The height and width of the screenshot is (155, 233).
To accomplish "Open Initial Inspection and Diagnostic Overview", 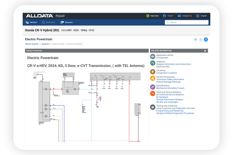I will (x=175, y=108).
